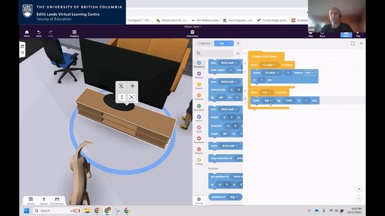The height and width of the screenshot is (216, 385).
Task: Click the move mode icon on the object gizmo
Action: [x=132, y=86]
